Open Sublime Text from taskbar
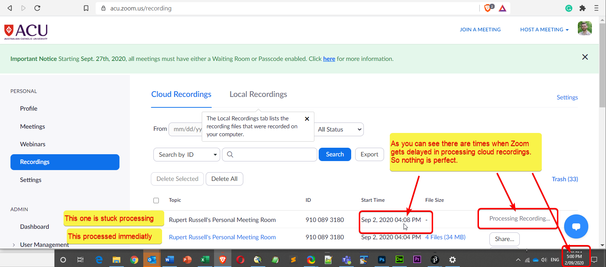Viewport: 606px width, 267px height. tap(293, 259)
